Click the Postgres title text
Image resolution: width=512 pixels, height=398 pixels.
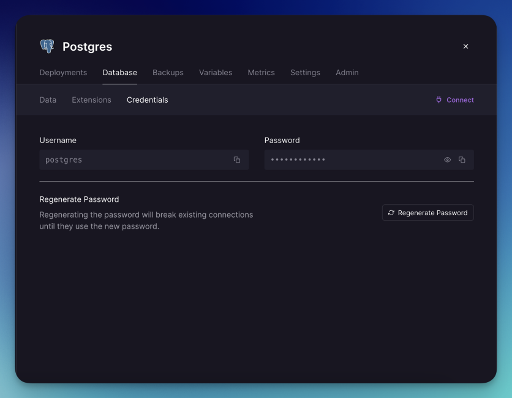(x=87, y=46)
